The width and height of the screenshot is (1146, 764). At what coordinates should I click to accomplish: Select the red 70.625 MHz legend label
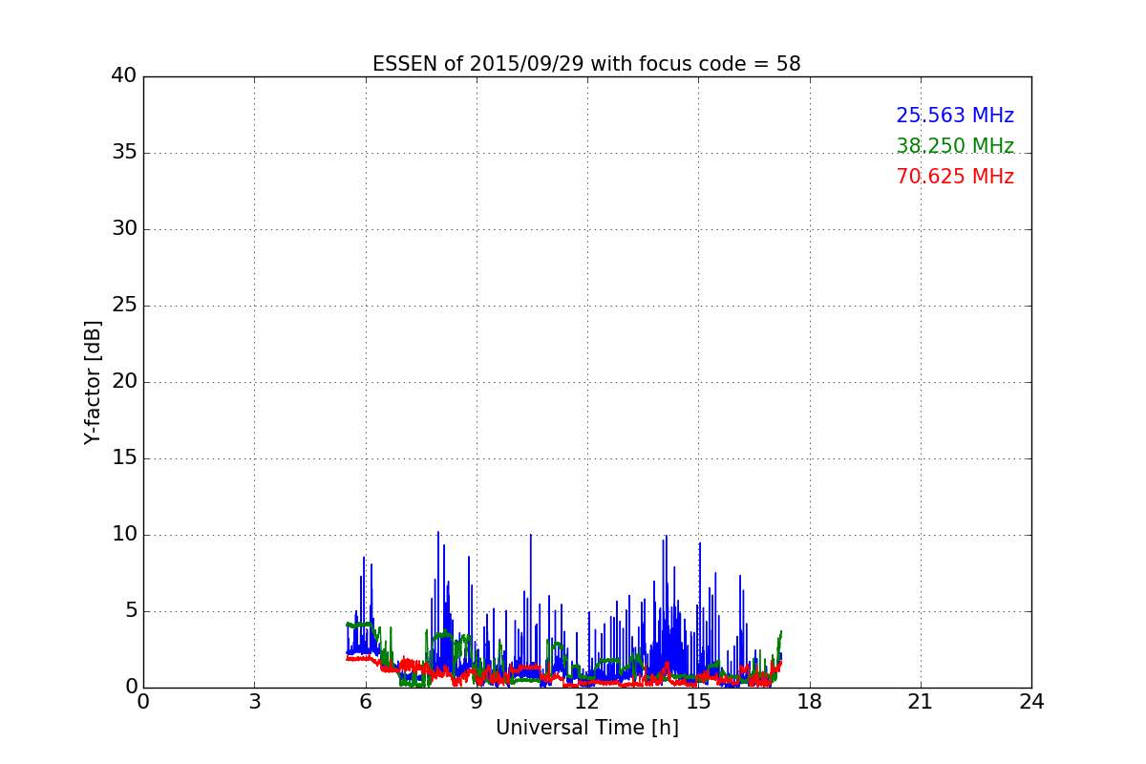[955, 177]
